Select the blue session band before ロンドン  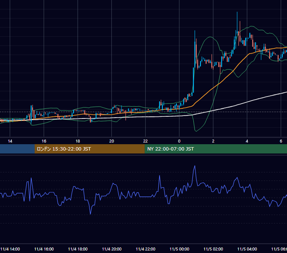[x=17, y=149]
